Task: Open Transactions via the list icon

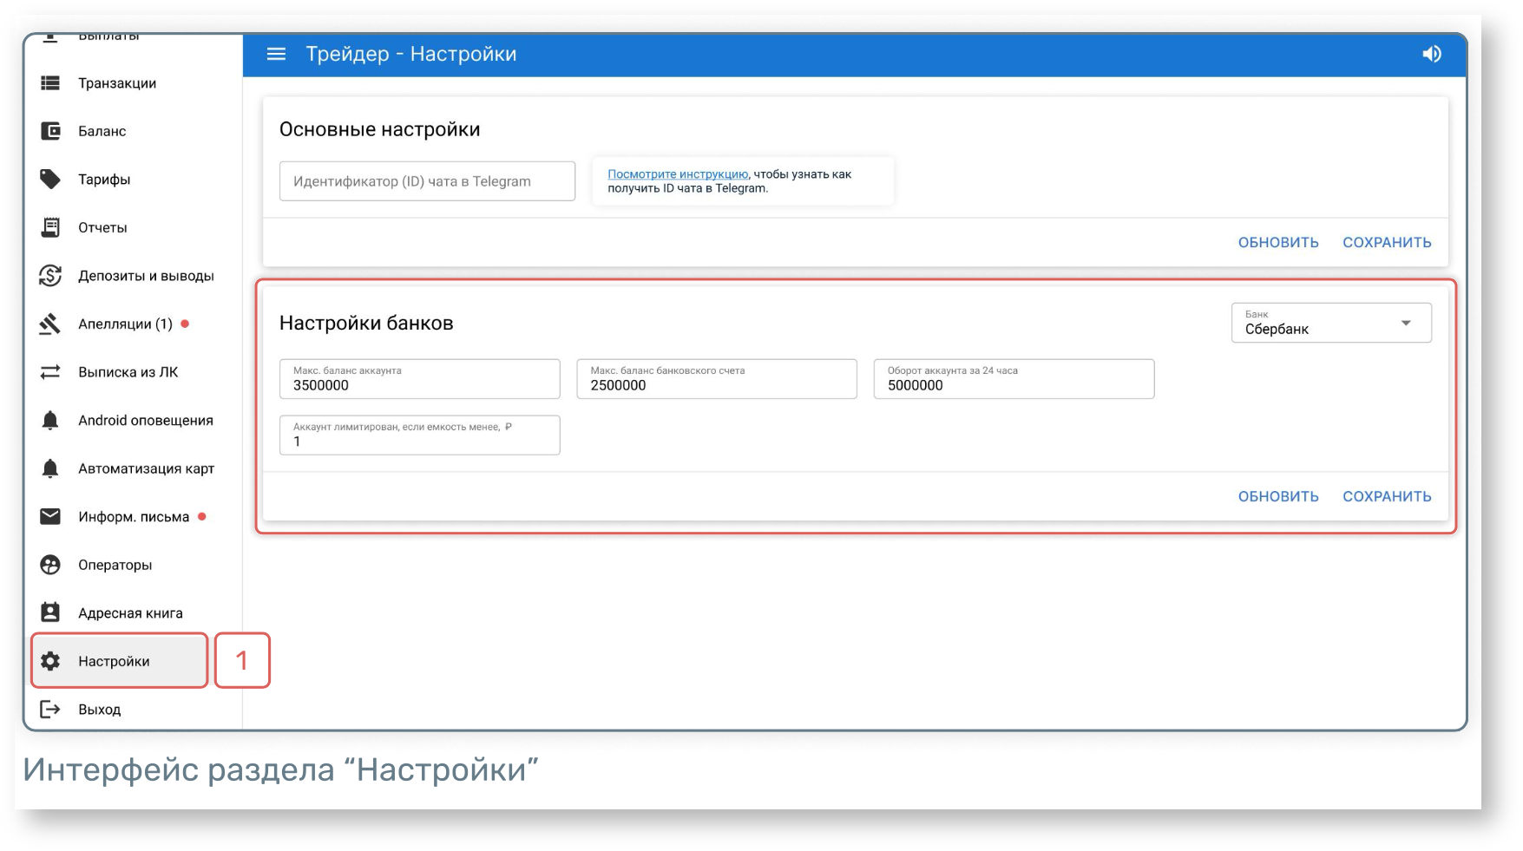Action: 50,83
